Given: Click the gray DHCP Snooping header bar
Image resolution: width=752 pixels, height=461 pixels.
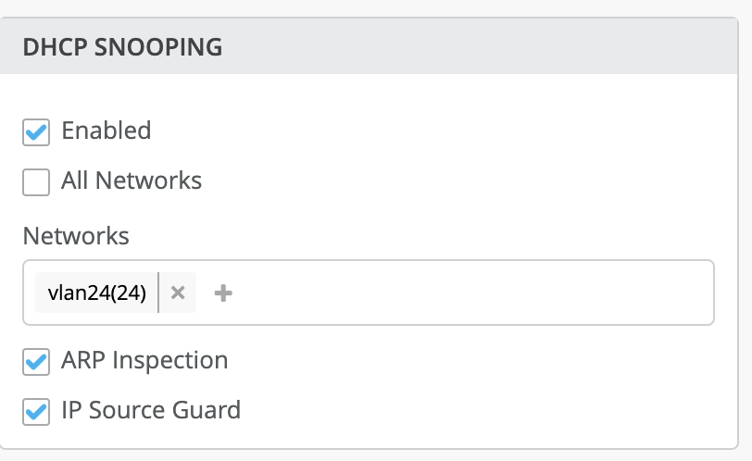Looking at the screenshot, I should [463, 46].
